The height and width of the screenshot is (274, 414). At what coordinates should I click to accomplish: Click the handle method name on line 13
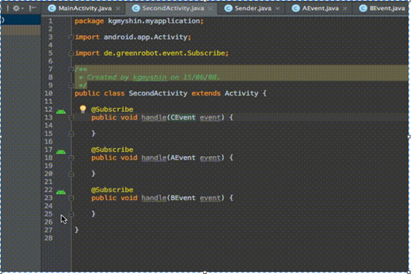point(154,118)
